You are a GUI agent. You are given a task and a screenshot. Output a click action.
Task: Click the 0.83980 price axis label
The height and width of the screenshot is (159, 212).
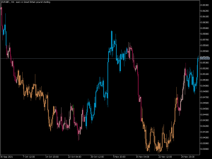[x=205, y=143]
